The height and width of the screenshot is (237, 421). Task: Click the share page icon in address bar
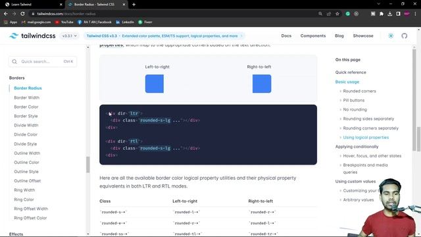click(329, 14)
